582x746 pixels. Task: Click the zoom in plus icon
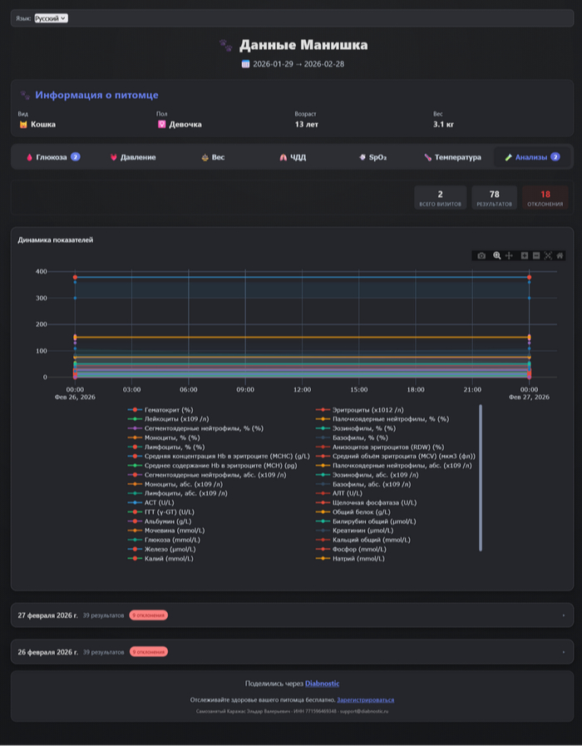525,255
